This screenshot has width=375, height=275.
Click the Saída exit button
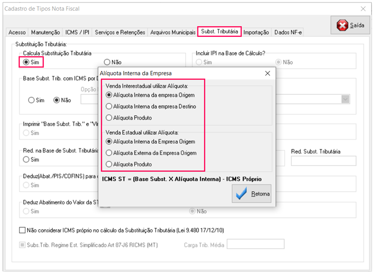(350, 25)
